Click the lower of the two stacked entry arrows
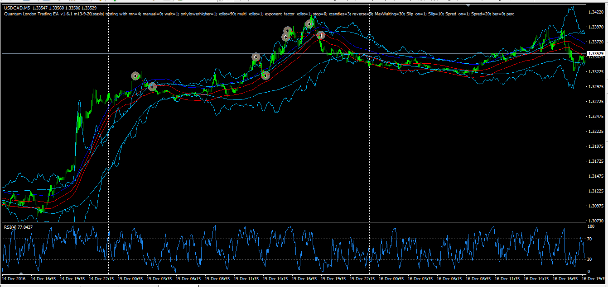 [285, 37]
